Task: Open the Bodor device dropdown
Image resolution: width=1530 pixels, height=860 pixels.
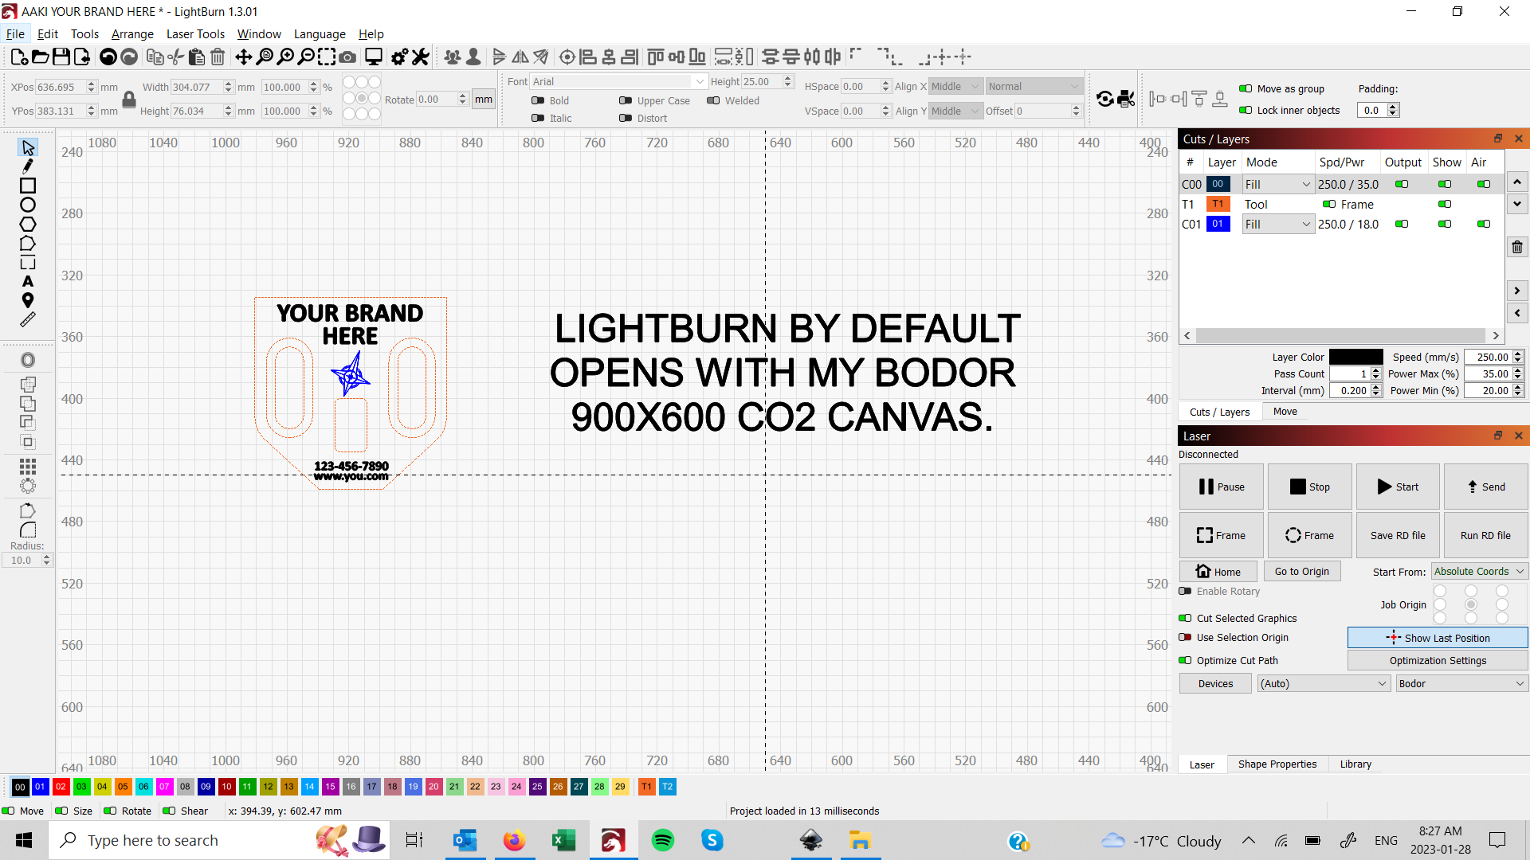Action: pos(1461,683)
